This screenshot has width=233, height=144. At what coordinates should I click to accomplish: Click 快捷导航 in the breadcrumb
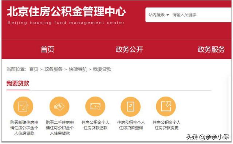(78, 69)
